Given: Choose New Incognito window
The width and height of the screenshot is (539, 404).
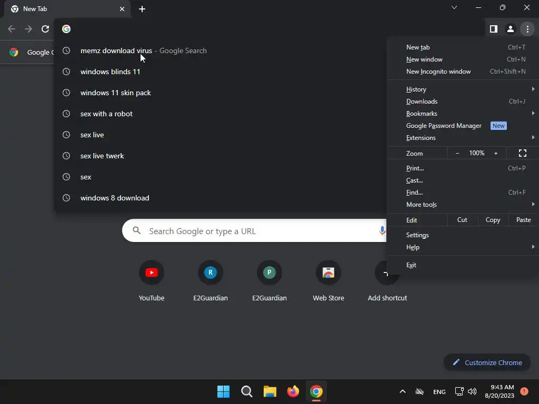Looking at the screenshot, I should [463, 72].
